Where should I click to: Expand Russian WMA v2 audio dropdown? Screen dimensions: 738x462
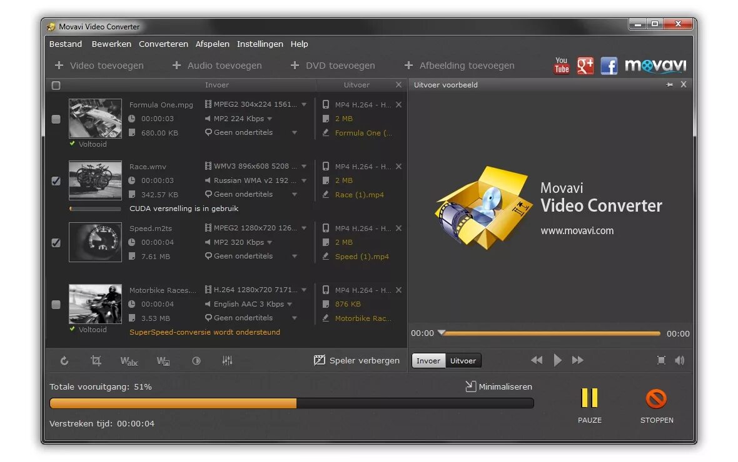coord(304,180)
